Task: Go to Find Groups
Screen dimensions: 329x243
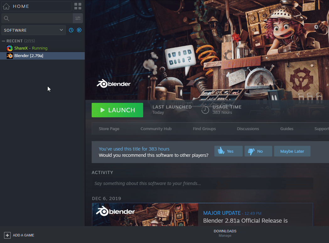Action: click(x=204, y=129)
